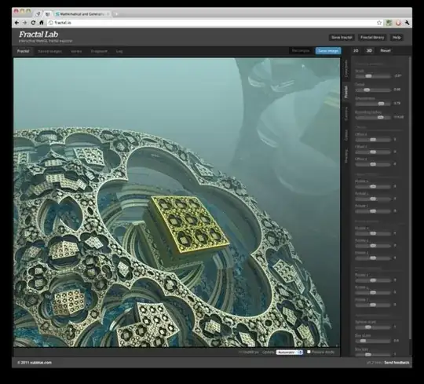Switch to 2D mode

356,50
